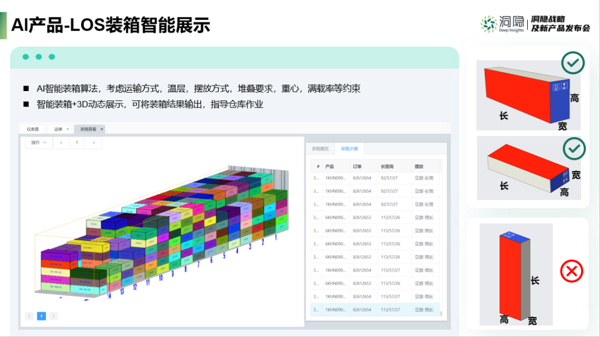Screen dimensions: 600x337
Task: Click the blue page 1 button at bottom
Action: point(41,316)
